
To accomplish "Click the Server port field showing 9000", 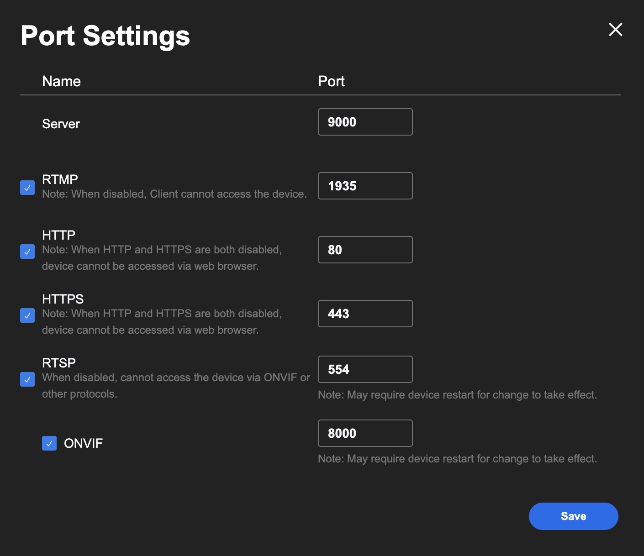I will pyautogui.click(x=365, y=122).
